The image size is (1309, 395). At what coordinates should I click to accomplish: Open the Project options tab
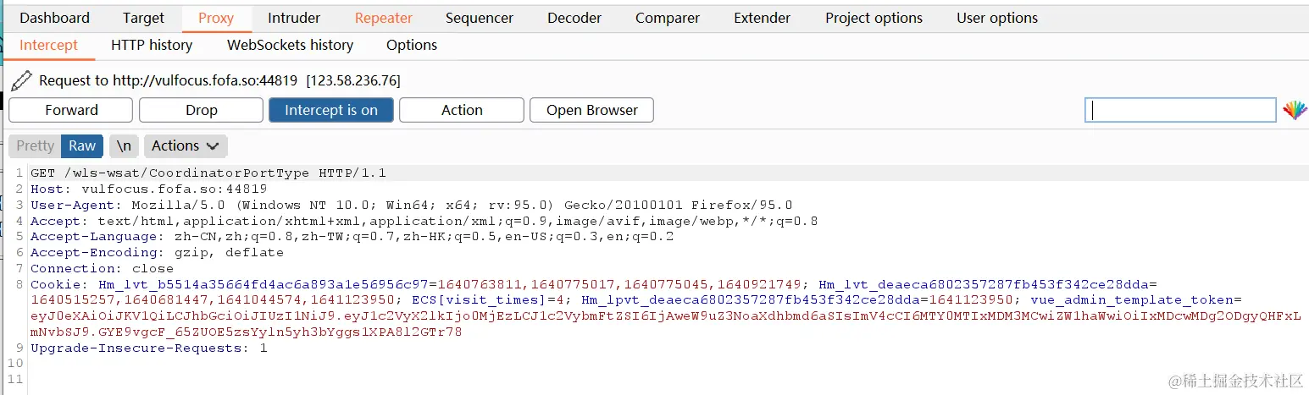pos(874,18)
